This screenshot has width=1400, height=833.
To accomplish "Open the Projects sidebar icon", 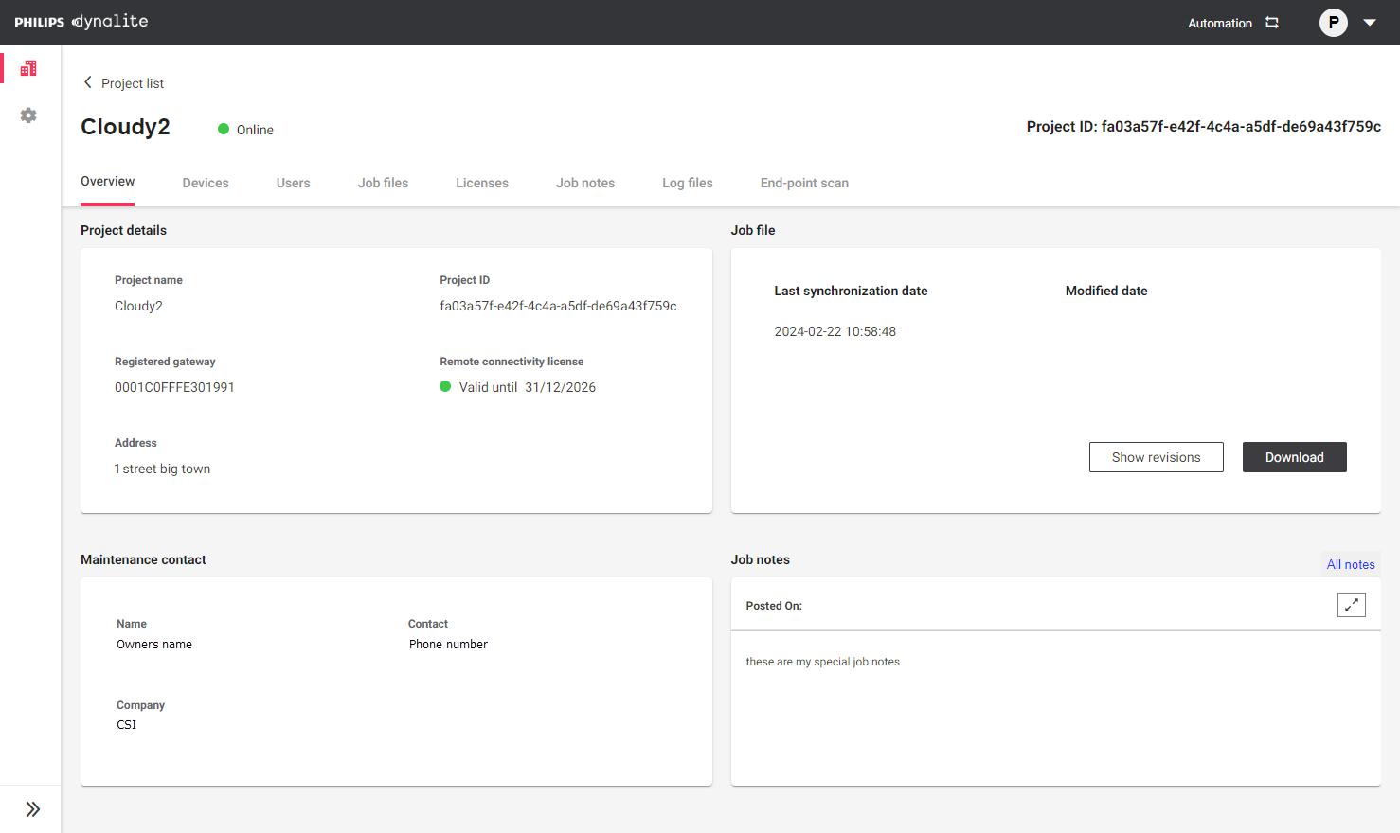I will tap(27, 67).
